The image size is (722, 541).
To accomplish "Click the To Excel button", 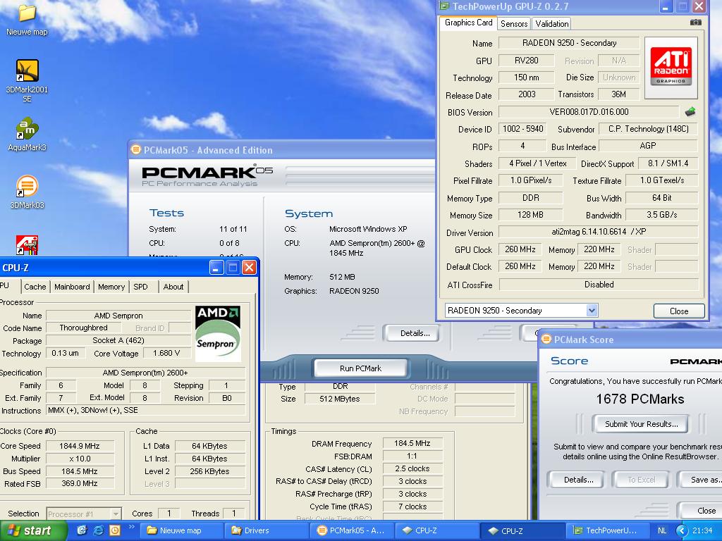I will [642, 480].
